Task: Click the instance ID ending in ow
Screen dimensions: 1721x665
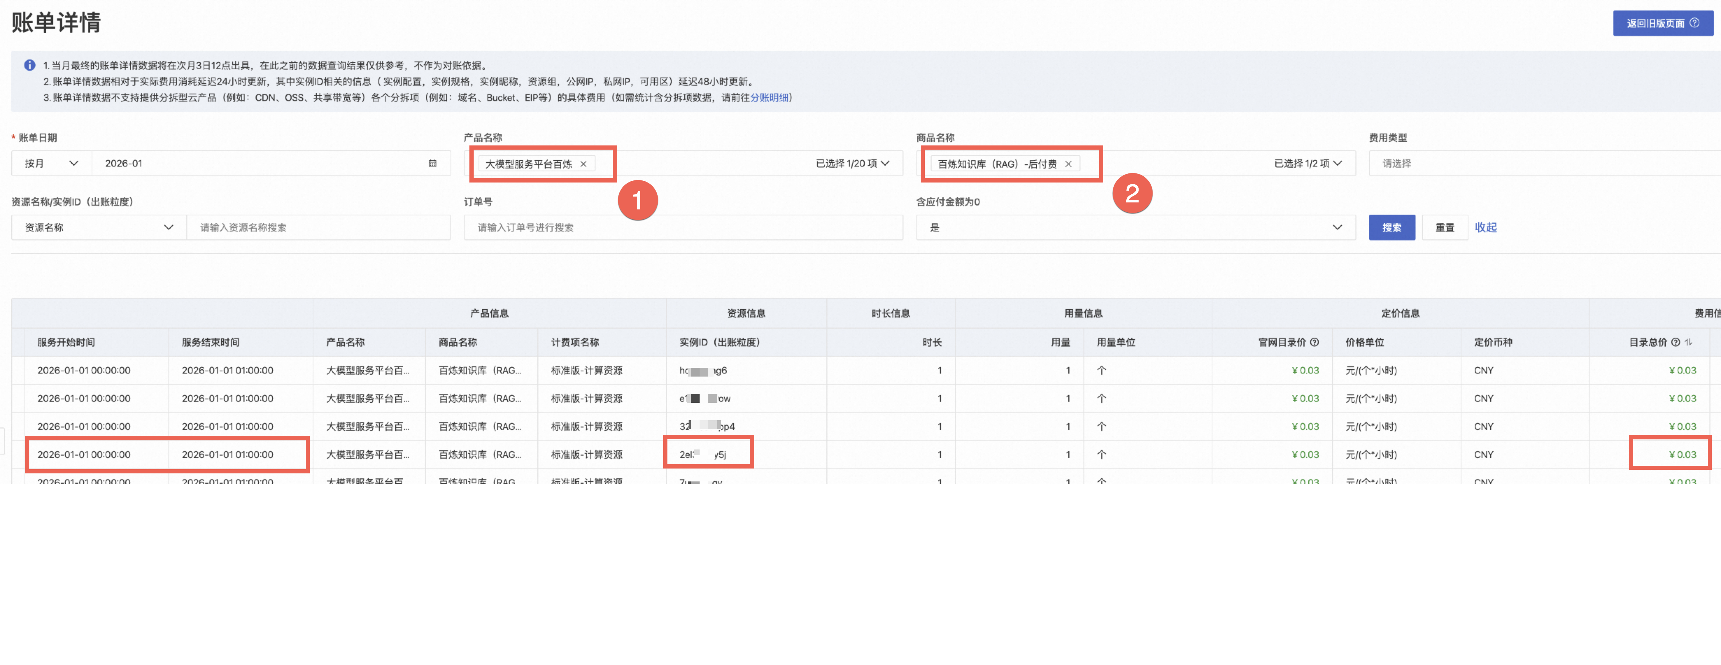Action: [x=706, y=399]
